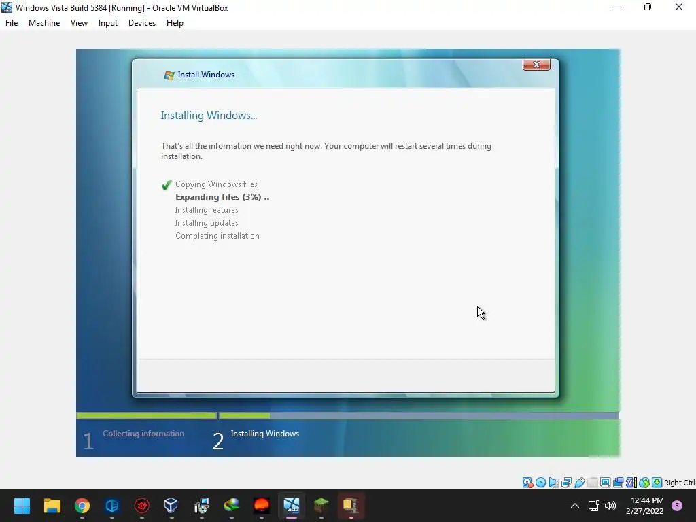The height and width of the screenshot is (522, 696).
Task: Click the greyed shared folders status icon
Action: pyautogui.click(x=592, y=483)
